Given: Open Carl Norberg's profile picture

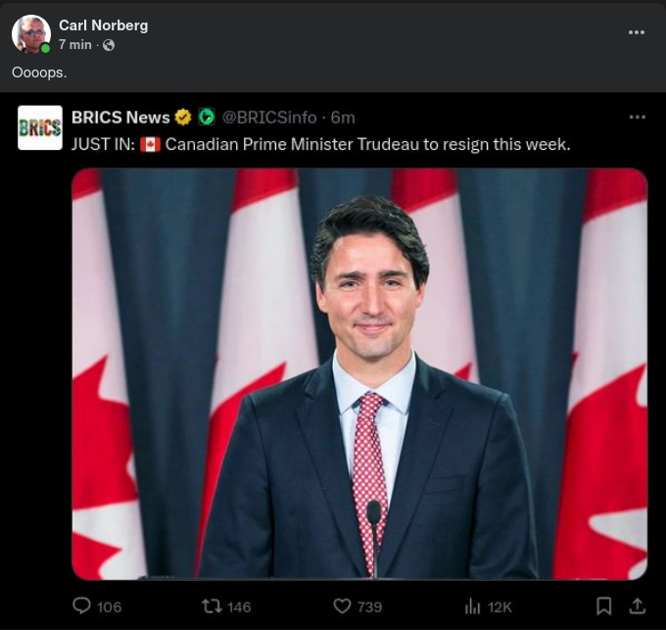Looking at the screenshot, I should [31, 34].
